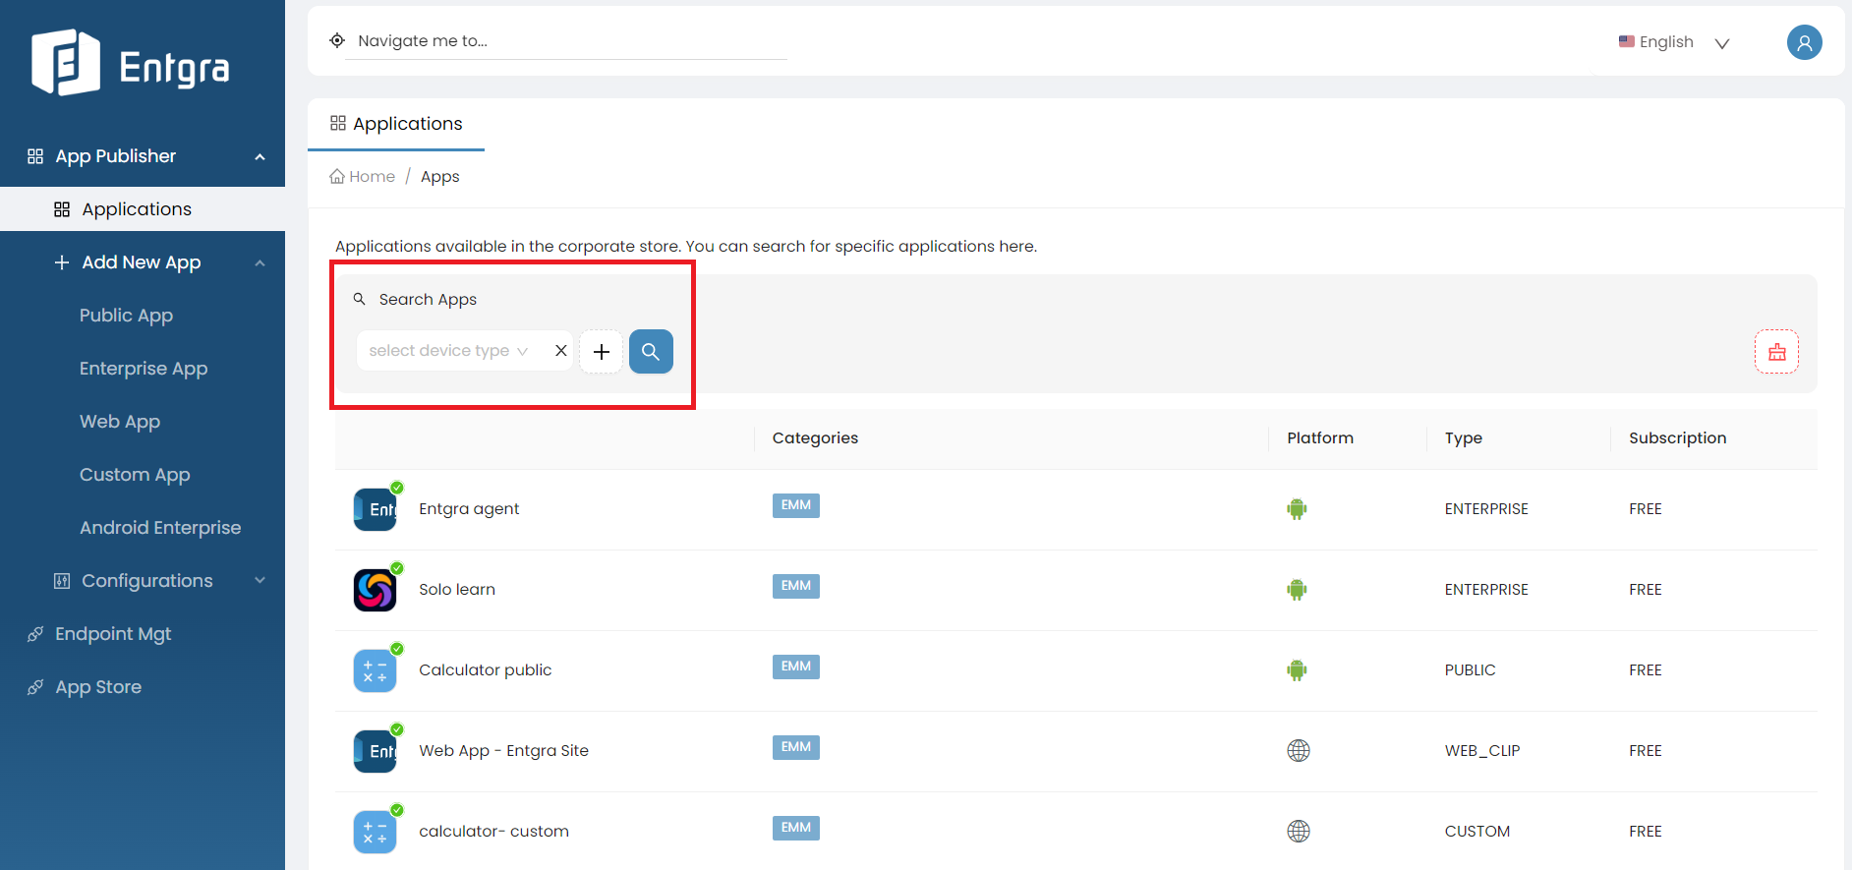Click FREE subscription in Solo learn row
Viewport: 1852px width, 870px height.
coord(1646,590)
